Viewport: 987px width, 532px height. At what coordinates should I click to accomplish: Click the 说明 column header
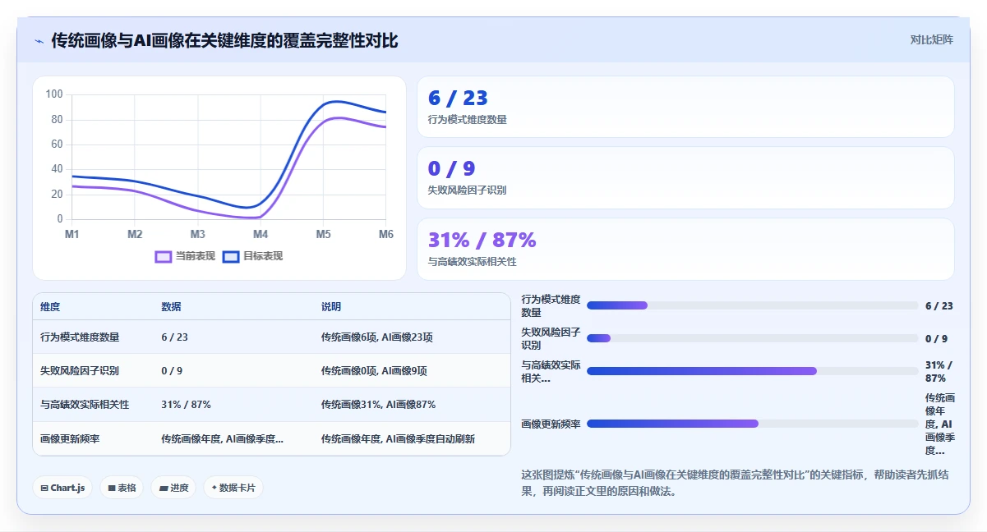point(331,307)
